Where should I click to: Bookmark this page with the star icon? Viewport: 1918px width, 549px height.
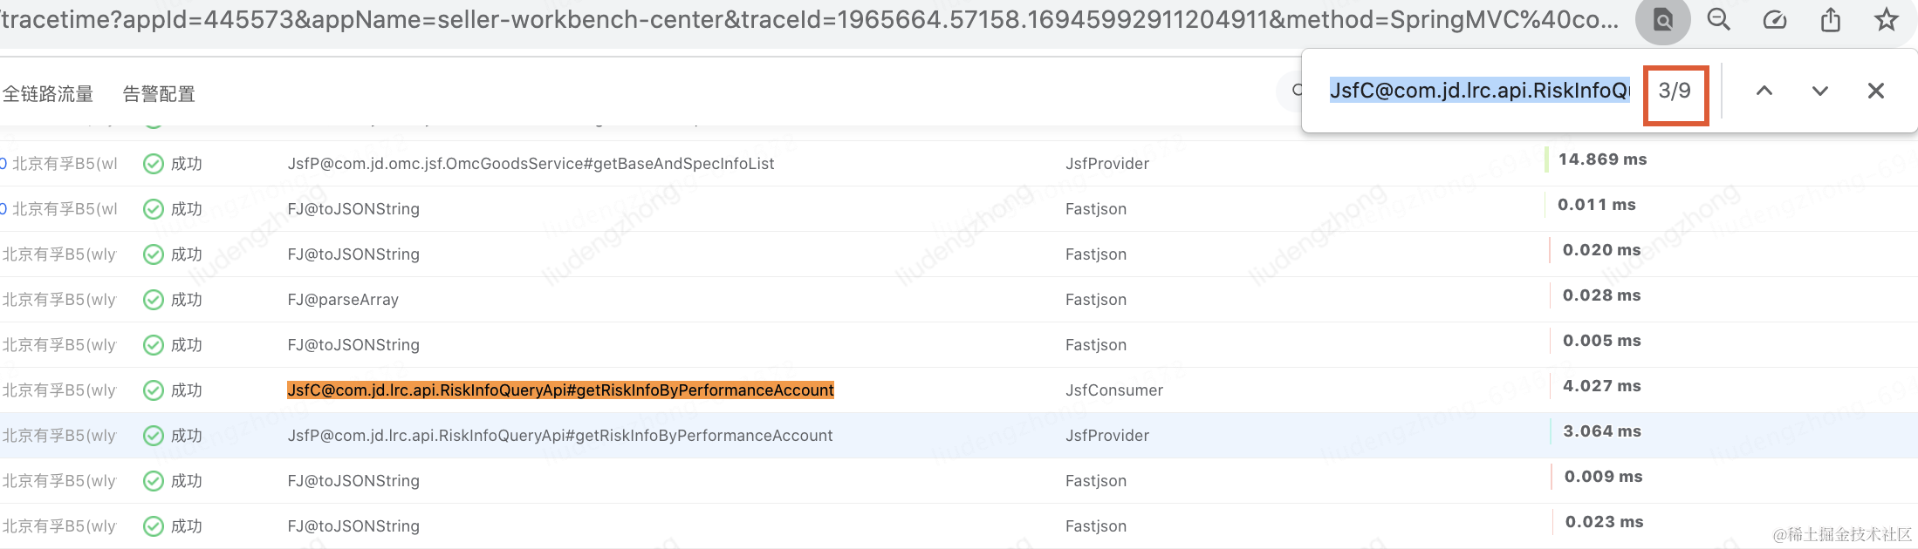[1887, 19]
